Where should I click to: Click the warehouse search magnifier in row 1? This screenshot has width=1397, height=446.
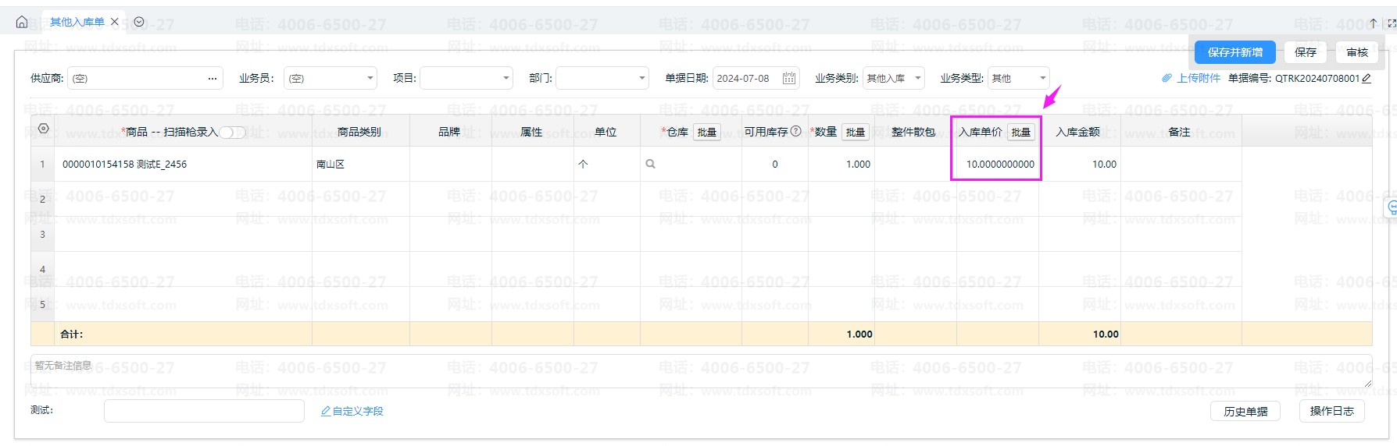pyautogui.click(x=650, y=165)
